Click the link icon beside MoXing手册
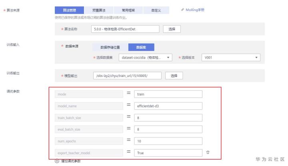This screenshot has height=166, width=288. point(182,10)
